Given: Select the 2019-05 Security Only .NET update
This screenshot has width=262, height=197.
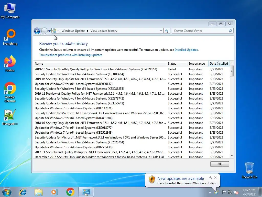Looking at the screenshot, I should 132,79.
